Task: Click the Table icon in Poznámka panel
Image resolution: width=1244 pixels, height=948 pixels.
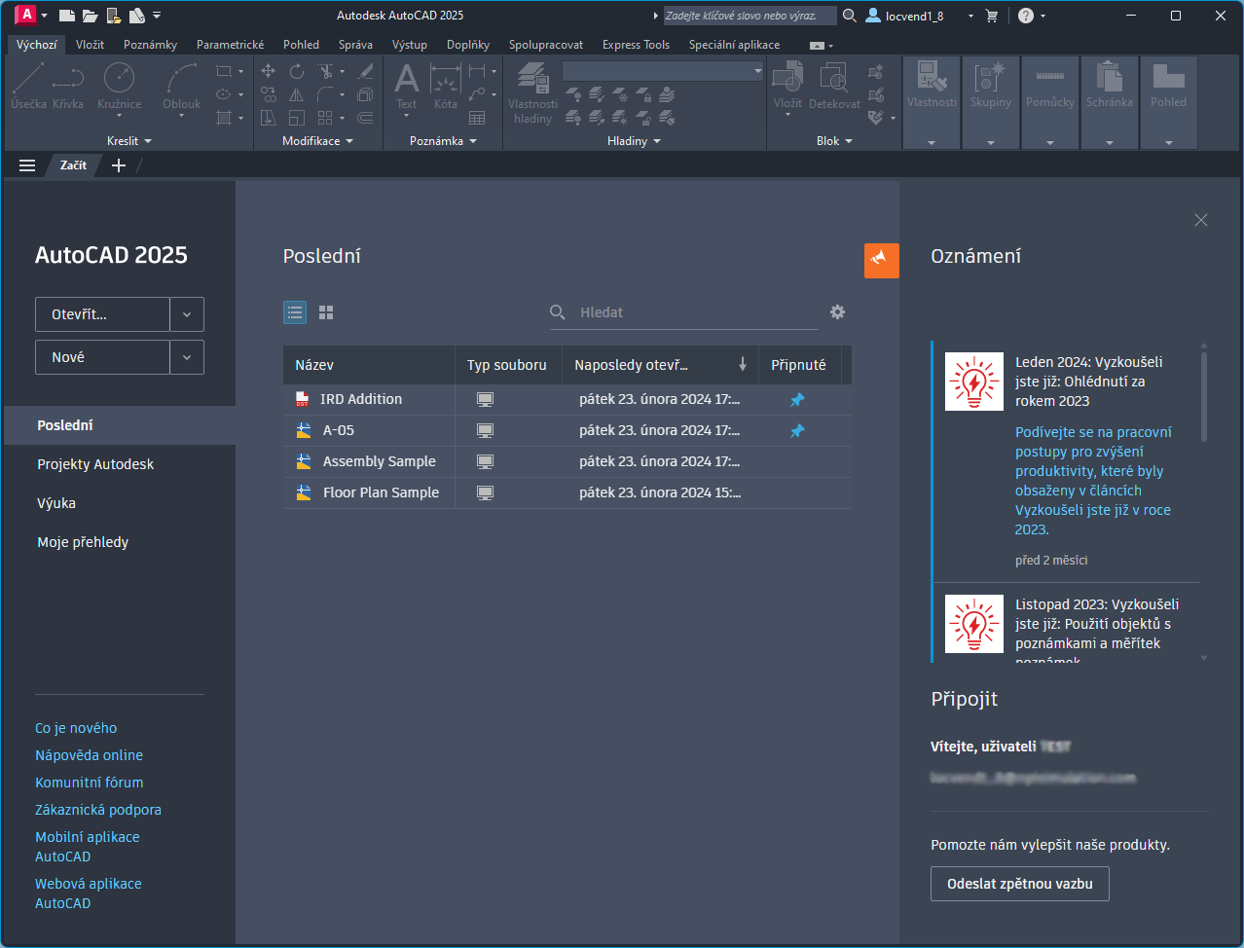Action: pyautogui.click(x=477, y=118)
